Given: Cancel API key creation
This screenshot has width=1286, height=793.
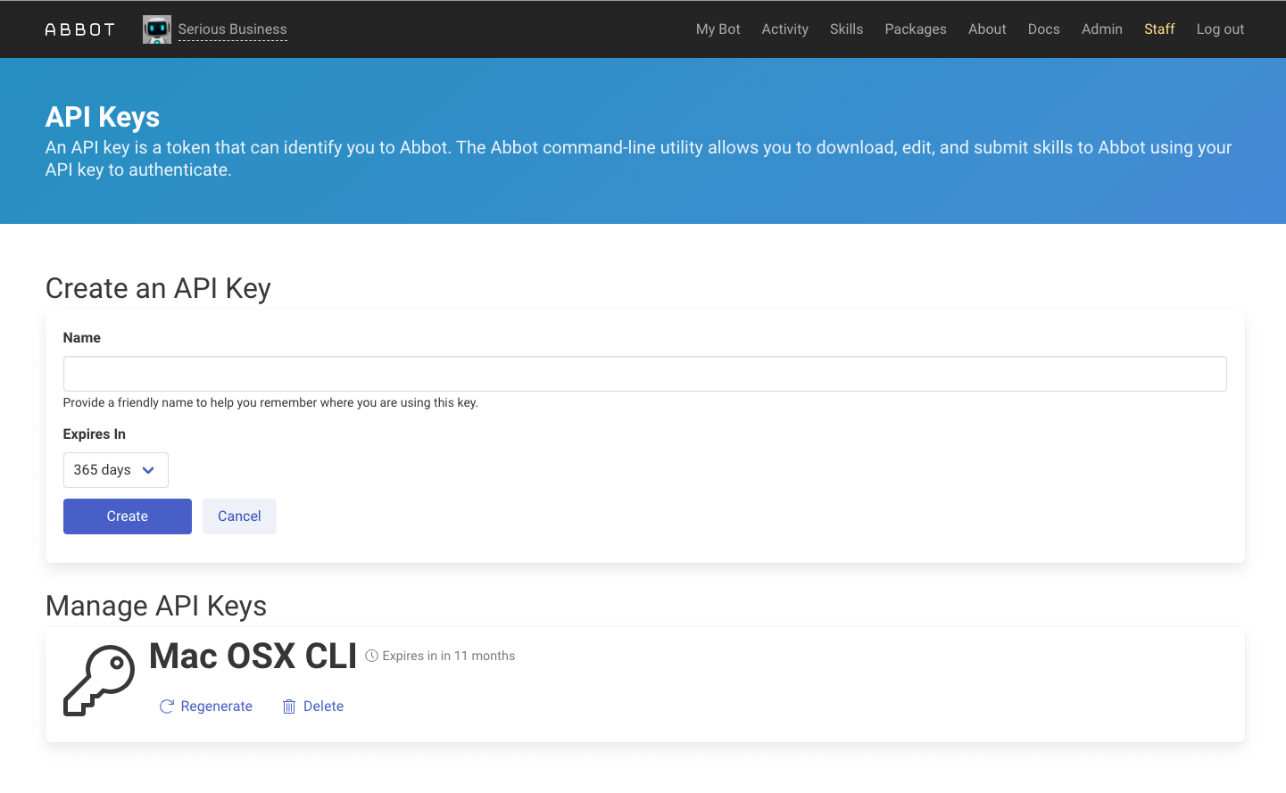Looking at the screenshot, I should (239, 516).
